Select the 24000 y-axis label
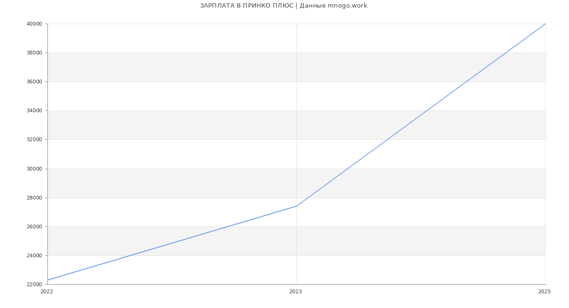Screen dimensions: 569x308 point(34,256)
